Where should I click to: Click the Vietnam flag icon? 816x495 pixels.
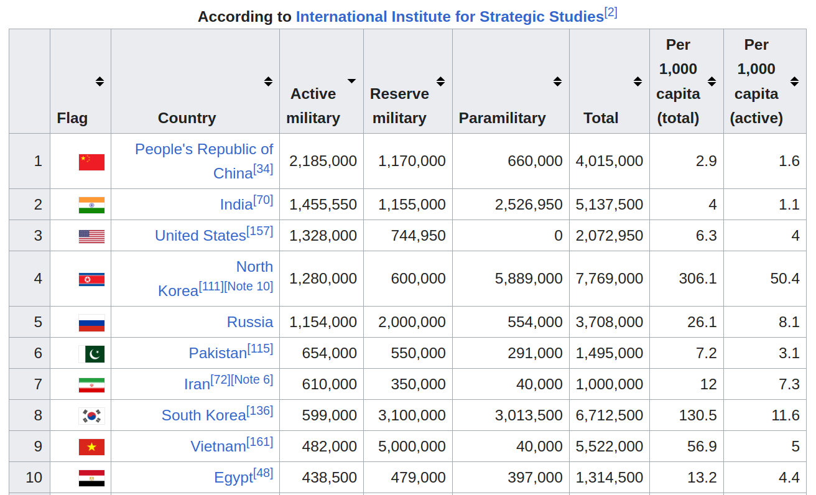pos(91,447)
